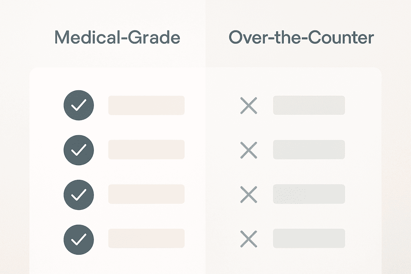Click the bottom checkmark circle under Medical-Grade
Viewport: 411px width, 274px height.
79,239
